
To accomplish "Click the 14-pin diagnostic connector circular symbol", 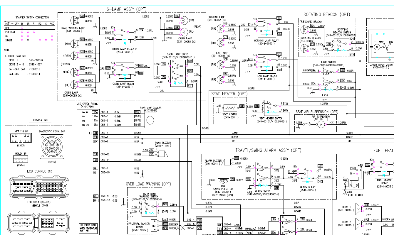I will tap(51, 147).
